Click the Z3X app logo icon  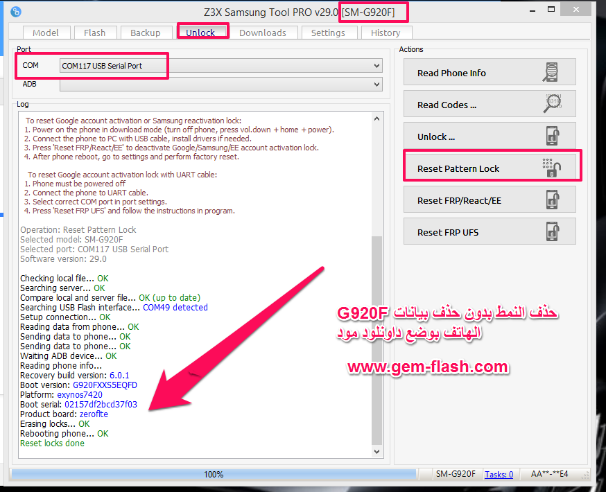point(16,12)
